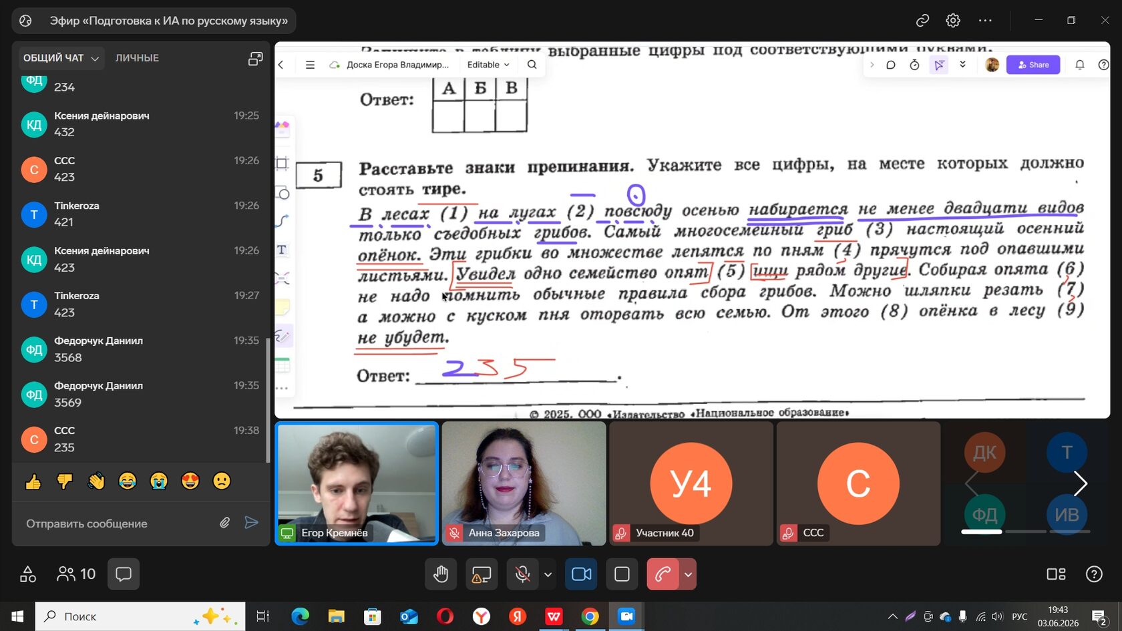Send the sad face reaction

click(222, 481)
